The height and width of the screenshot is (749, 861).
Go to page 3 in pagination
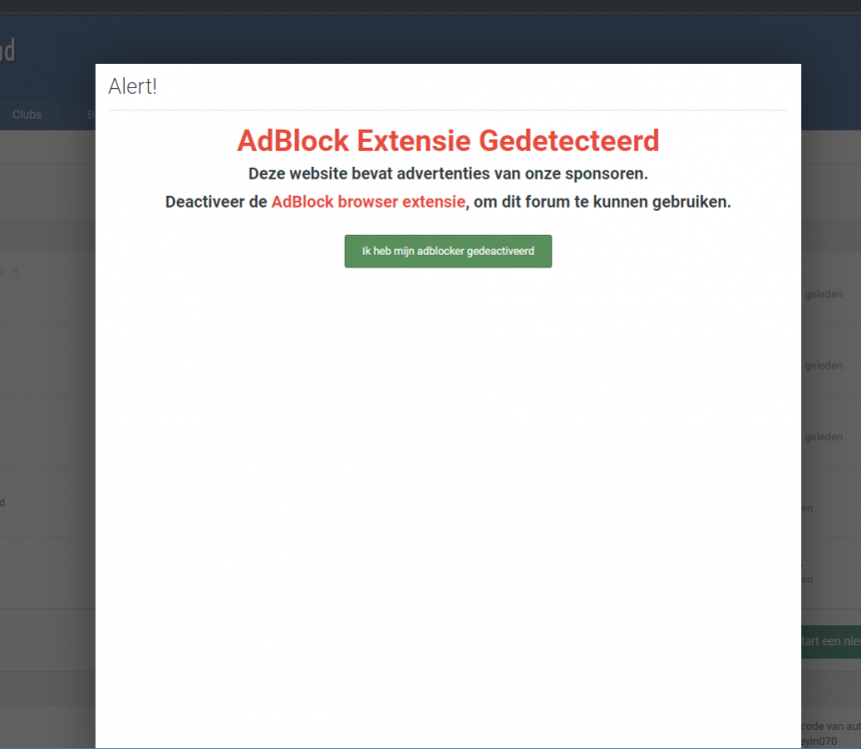(x=2, y=271)
